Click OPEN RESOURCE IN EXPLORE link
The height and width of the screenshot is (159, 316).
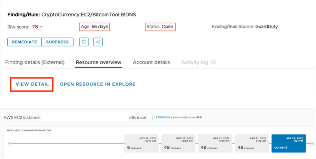click(98, 84)
